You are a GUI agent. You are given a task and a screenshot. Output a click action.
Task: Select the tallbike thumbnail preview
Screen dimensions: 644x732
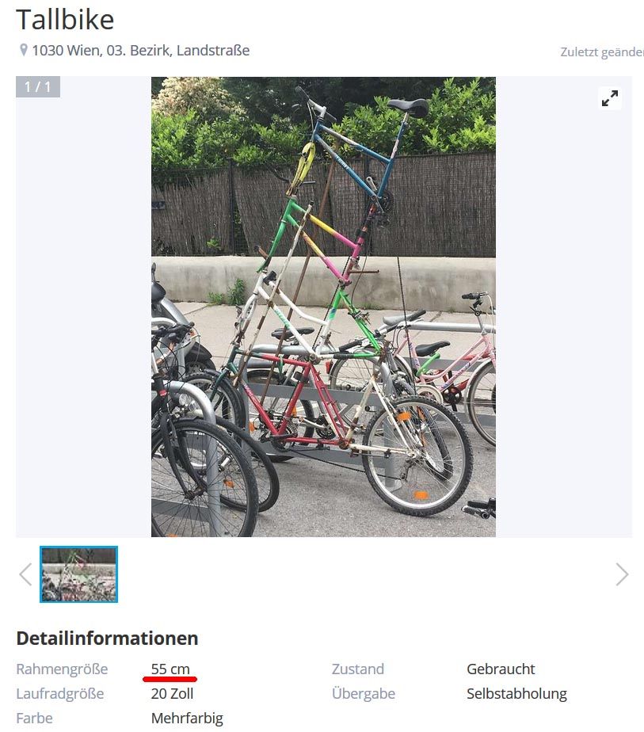(x=79, y=574)
